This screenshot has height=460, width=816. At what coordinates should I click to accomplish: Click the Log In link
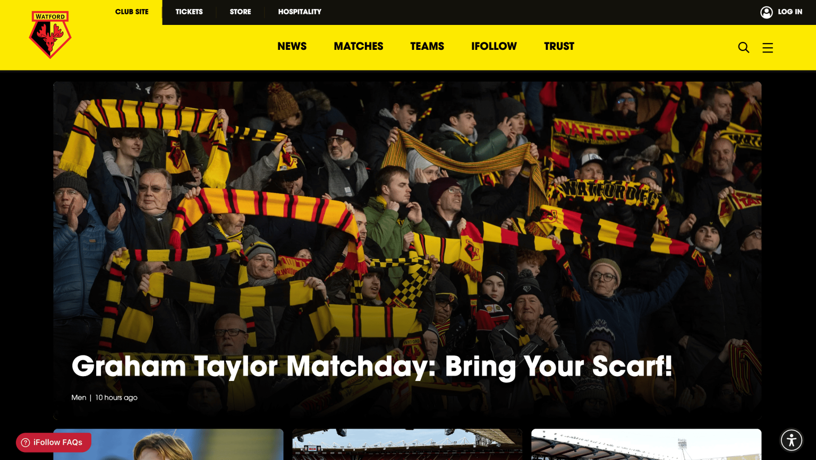[789, 12]
